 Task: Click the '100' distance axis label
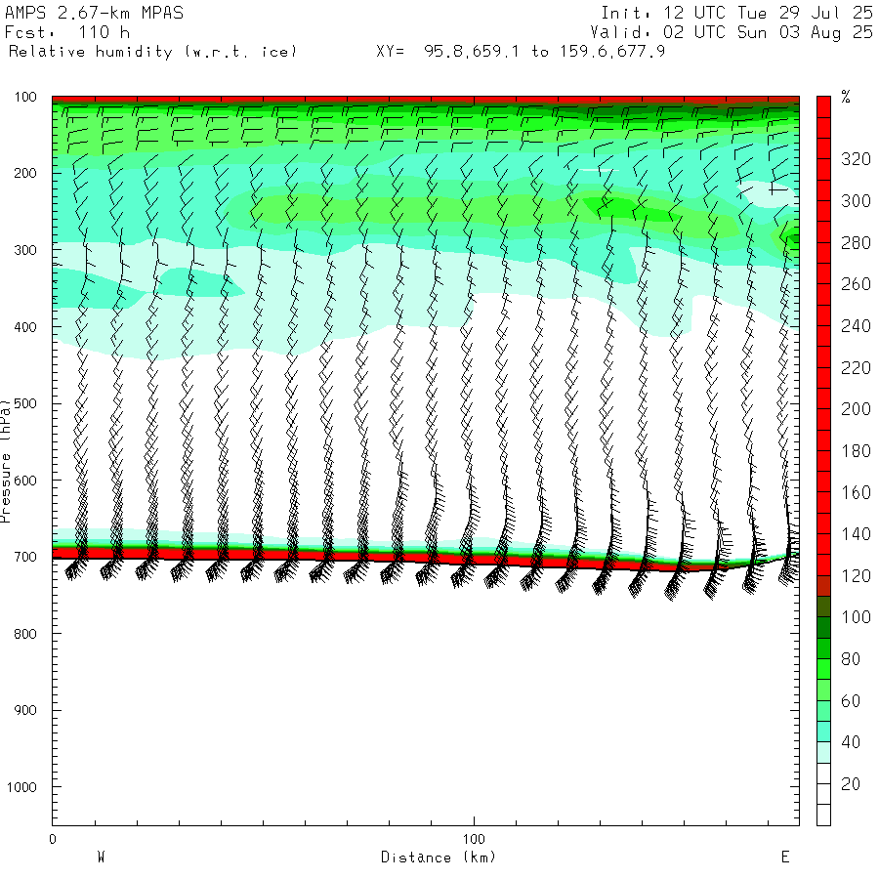[474, 839]
